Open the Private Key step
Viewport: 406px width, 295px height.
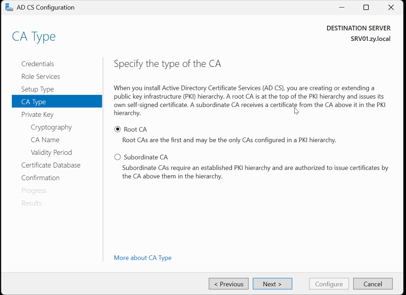[37, 114]
